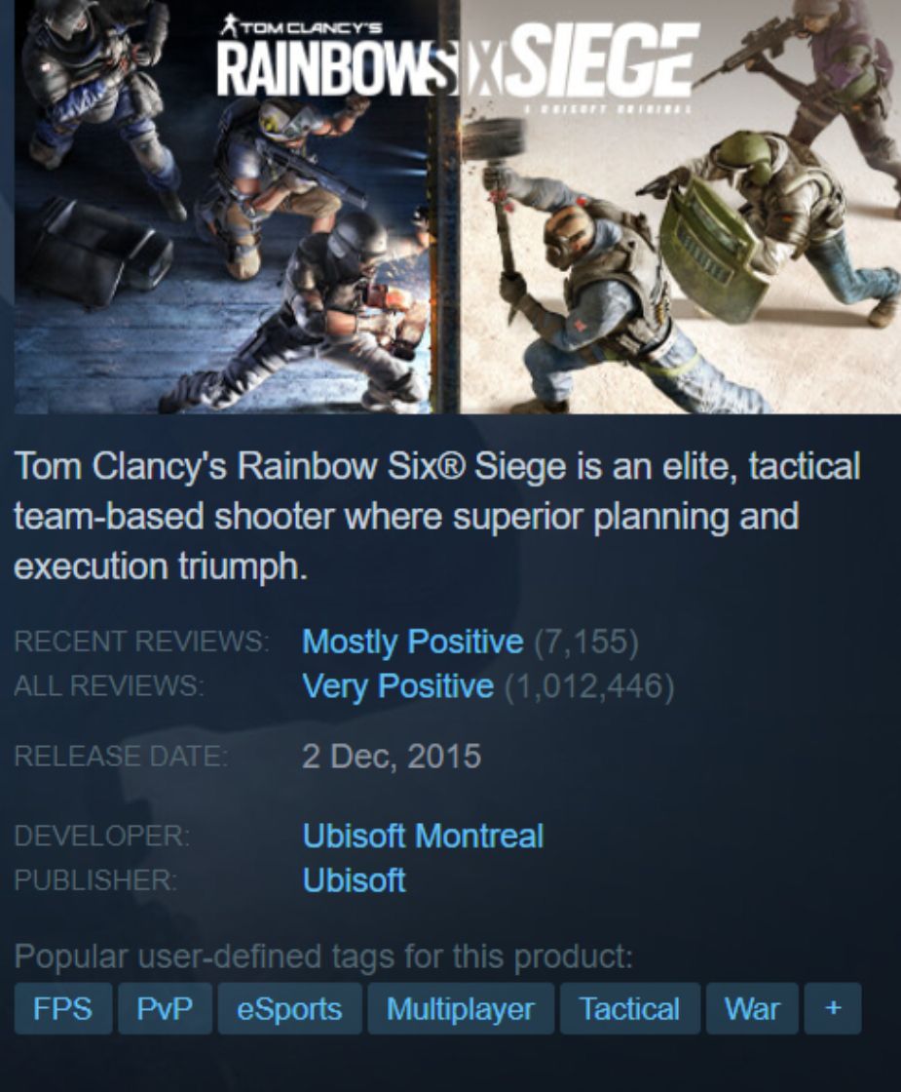Image resolution: width=901 pixels, height=1092 pixels.
Task: Select the Multiplayer tag
Action: click(x=461, y=1008)
